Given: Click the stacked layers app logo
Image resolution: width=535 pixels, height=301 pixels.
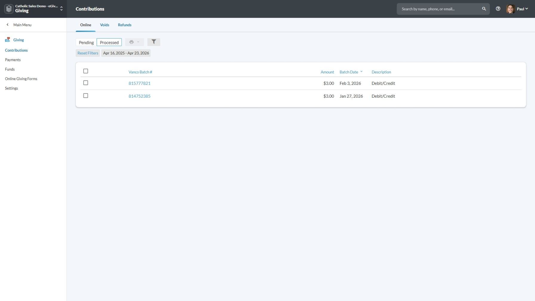Looking at the screenshot, I should point(9,9).
